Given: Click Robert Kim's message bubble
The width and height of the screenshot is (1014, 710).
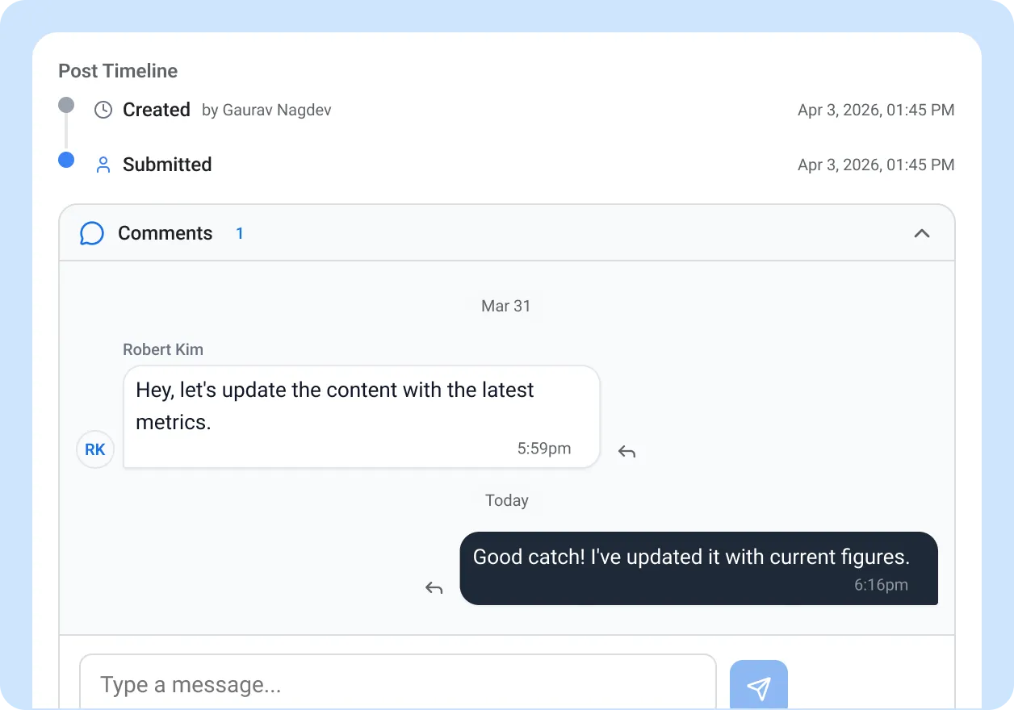Looking at the screenshot, I should [361, 416].
